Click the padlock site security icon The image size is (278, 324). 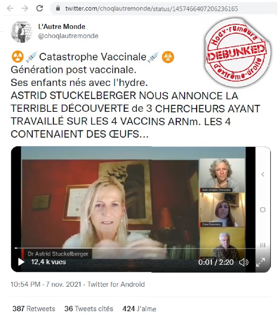[58, 8]
